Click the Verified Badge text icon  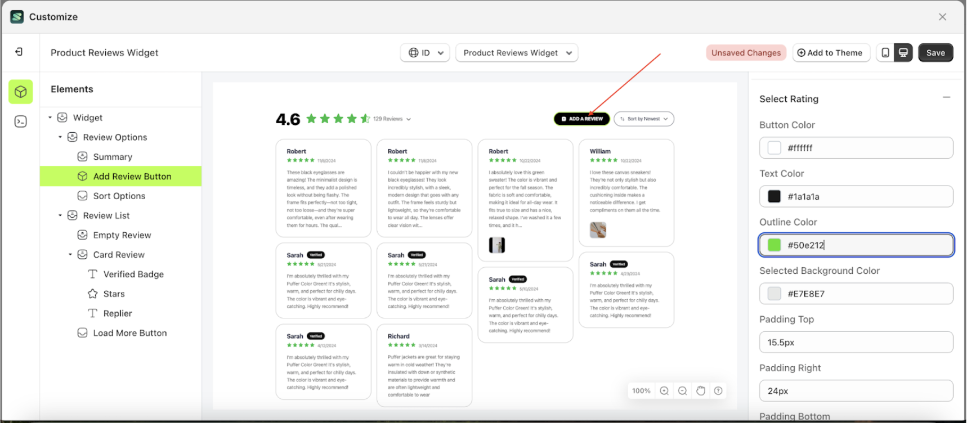click(x=93, y=274)
